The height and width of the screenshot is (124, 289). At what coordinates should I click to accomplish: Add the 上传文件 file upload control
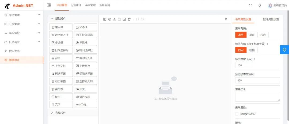[x=61, y=66]
